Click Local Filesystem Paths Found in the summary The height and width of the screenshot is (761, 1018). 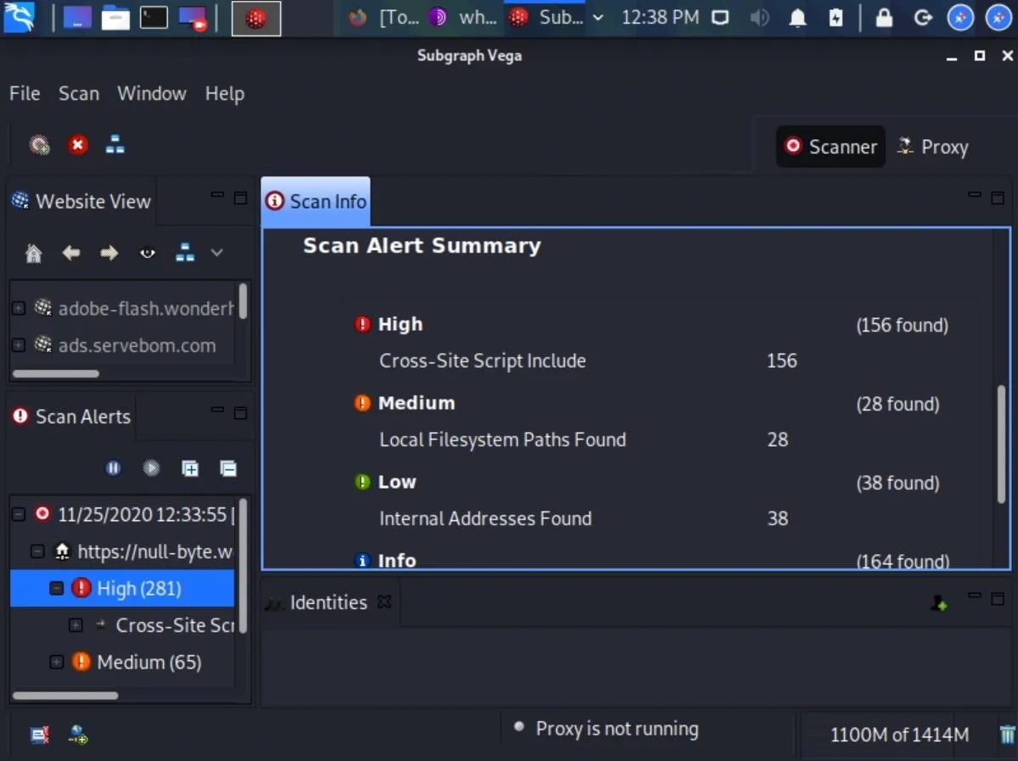pyautogui.click(x=502, y=439)
